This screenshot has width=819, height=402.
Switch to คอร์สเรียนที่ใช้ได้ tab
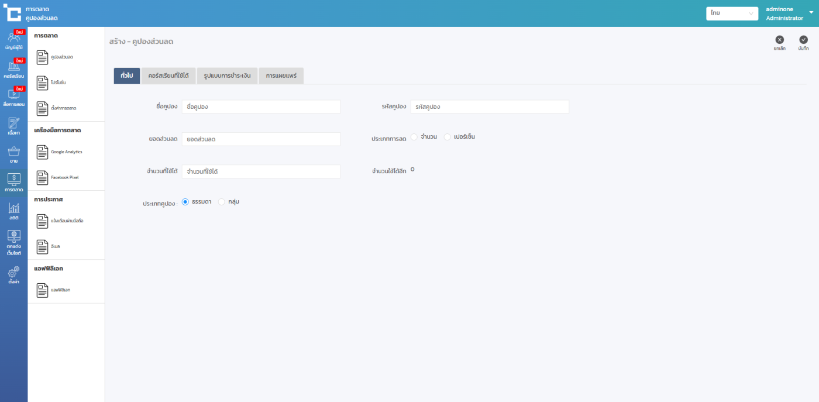tap(168, 76)
